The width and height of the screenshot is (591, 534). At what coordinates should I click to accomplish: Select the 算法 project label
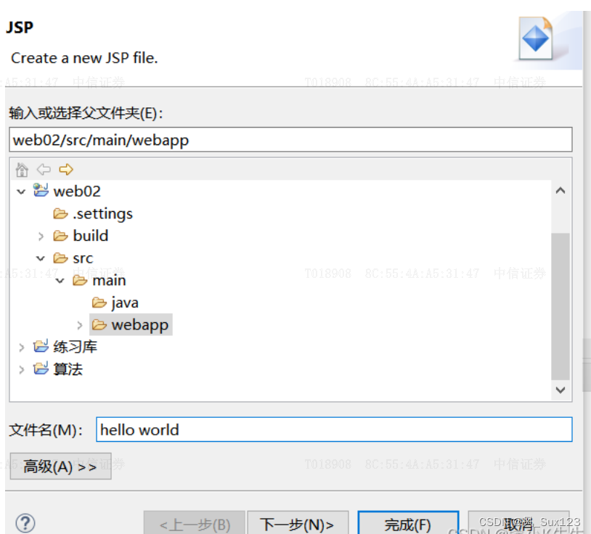(68, 369)
